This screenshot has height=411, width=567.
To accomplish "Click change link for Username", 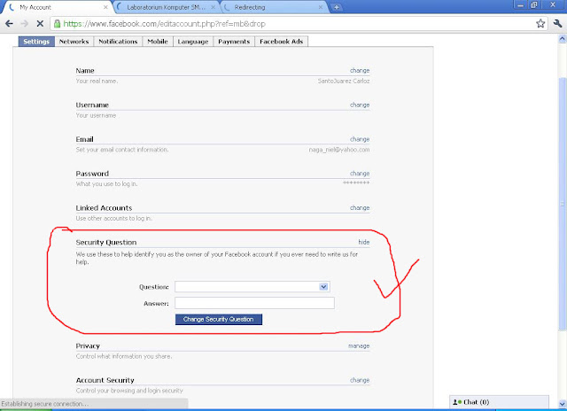I will [360, 105].
